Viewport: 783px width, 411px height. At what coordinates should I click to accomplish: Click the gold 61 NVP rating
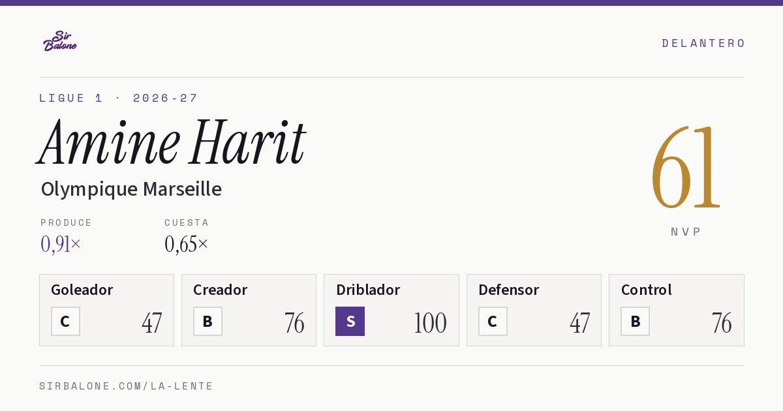pyautogui.click(x=686, y=167)
